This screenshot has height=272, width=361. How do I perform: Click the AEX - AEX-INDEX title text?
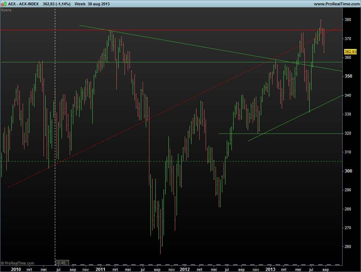(23, 4)
